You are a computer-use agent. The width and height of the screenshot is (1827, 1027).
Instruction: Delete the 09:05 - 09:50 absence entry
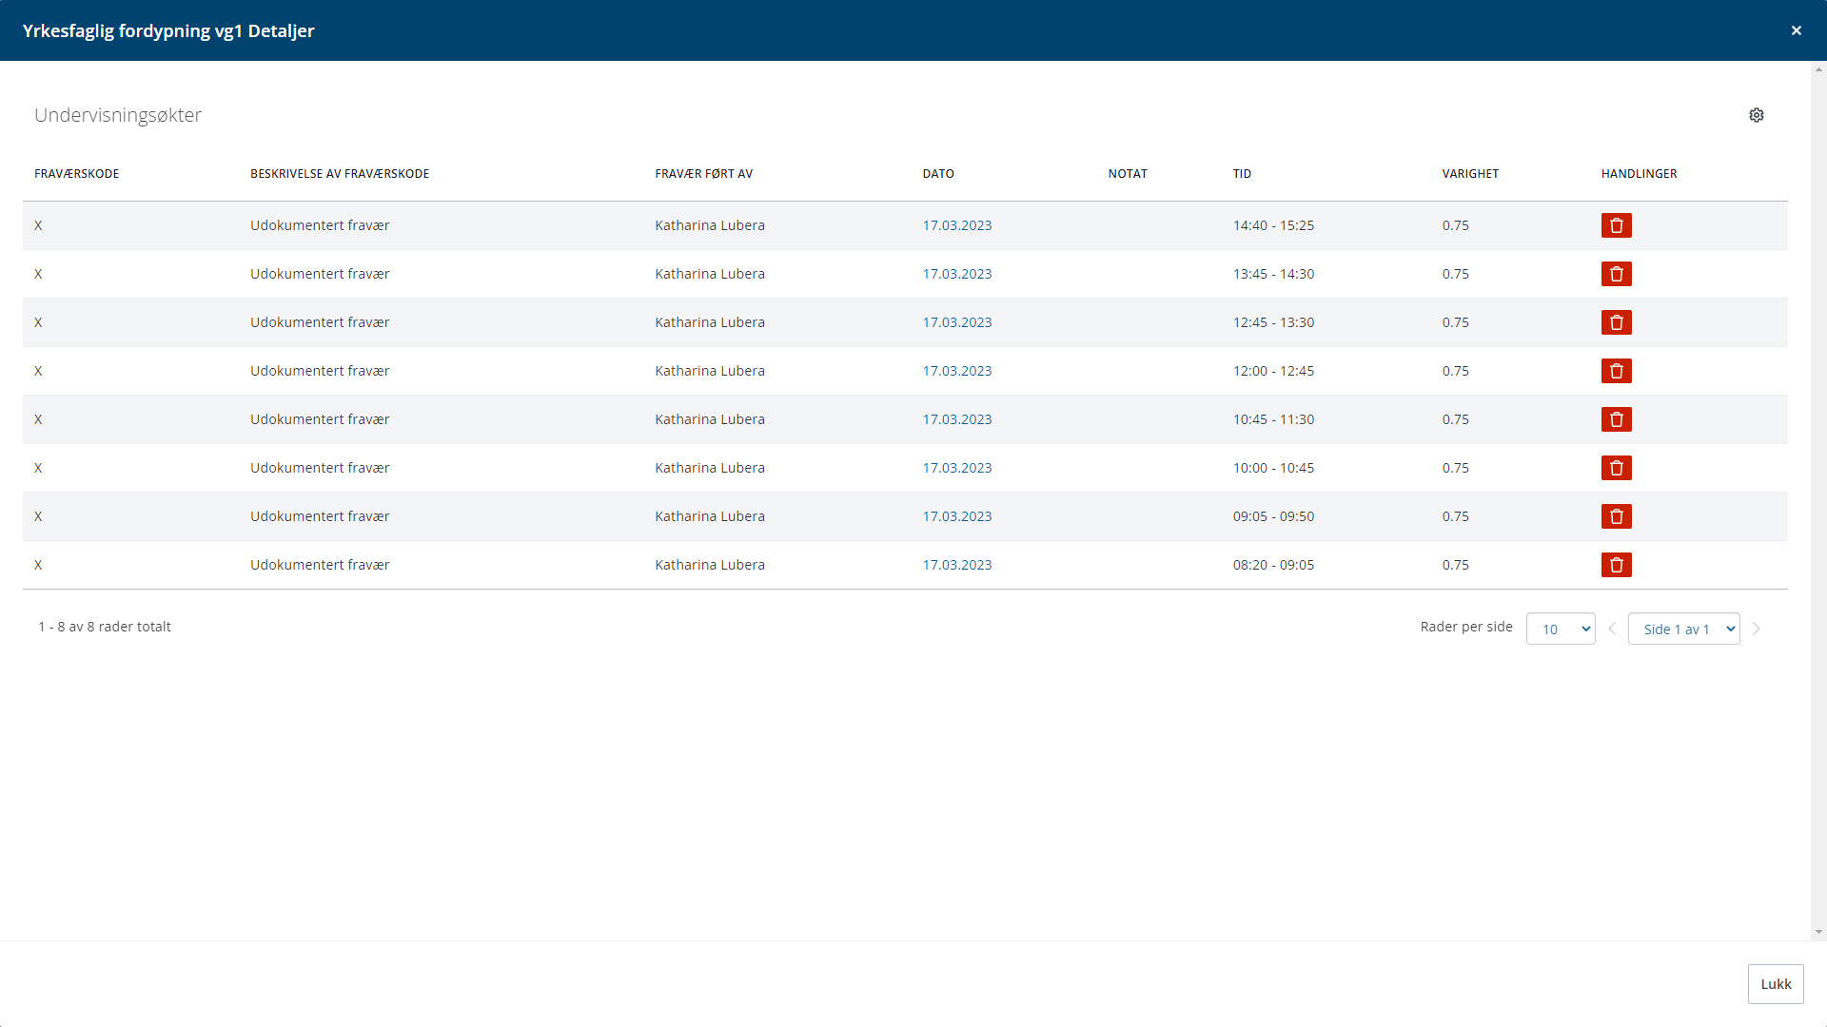click(1616, 516)
